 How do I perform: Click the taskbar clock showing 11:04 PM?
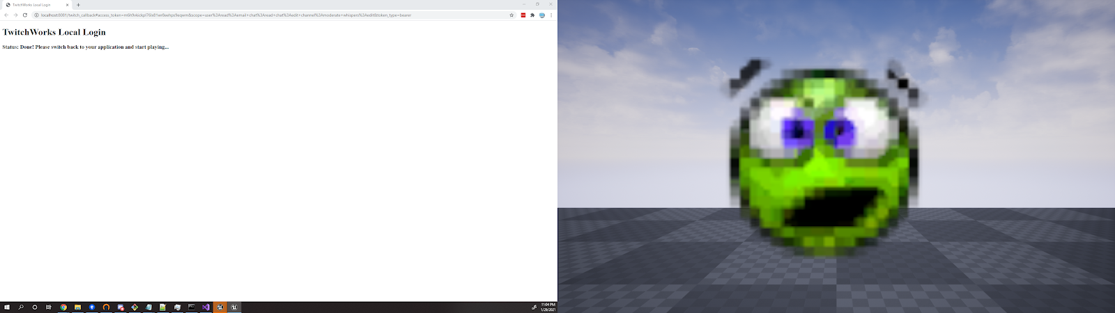(548, 307)
